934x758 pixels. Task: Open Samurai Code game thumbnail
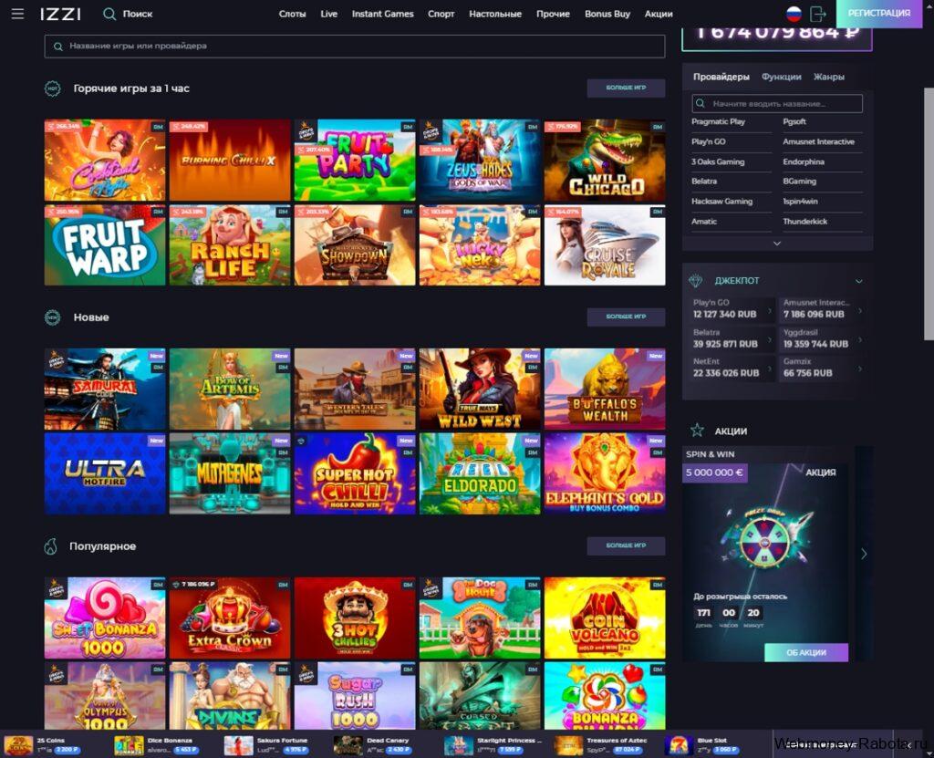click(105, 389)
